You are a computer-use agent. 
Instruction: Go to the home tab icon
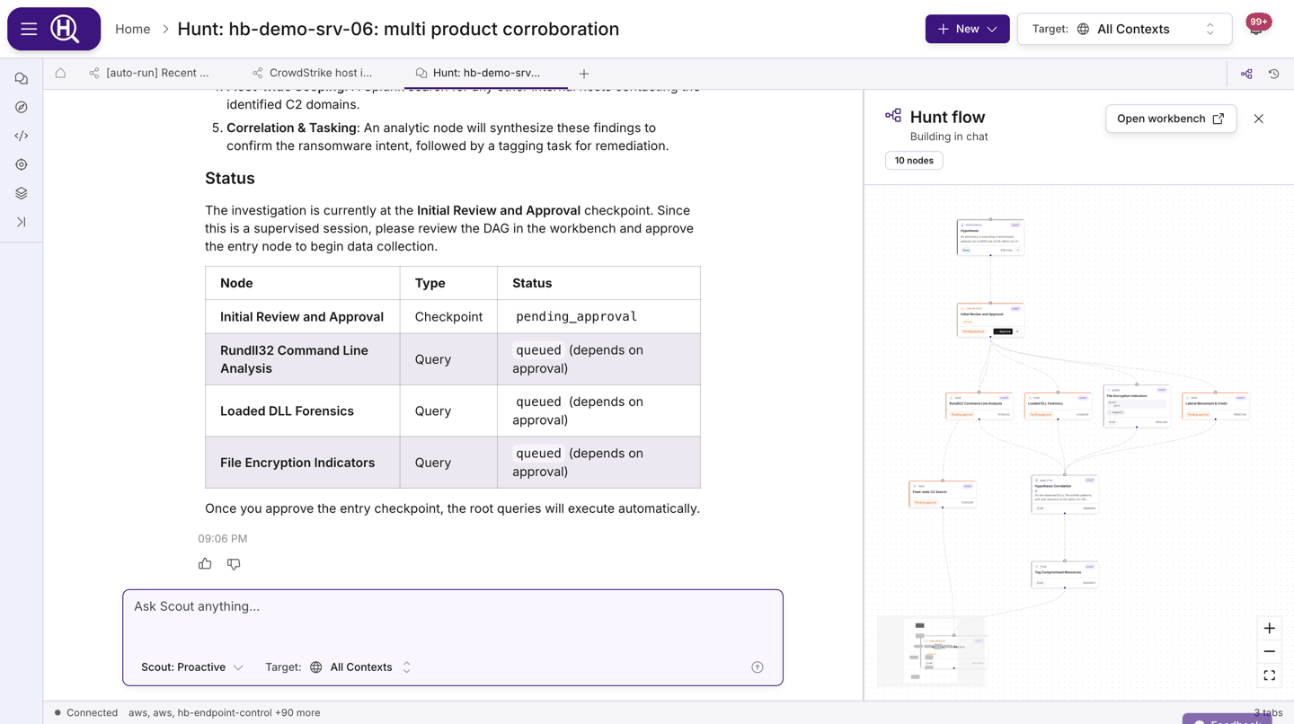(60, 73)
